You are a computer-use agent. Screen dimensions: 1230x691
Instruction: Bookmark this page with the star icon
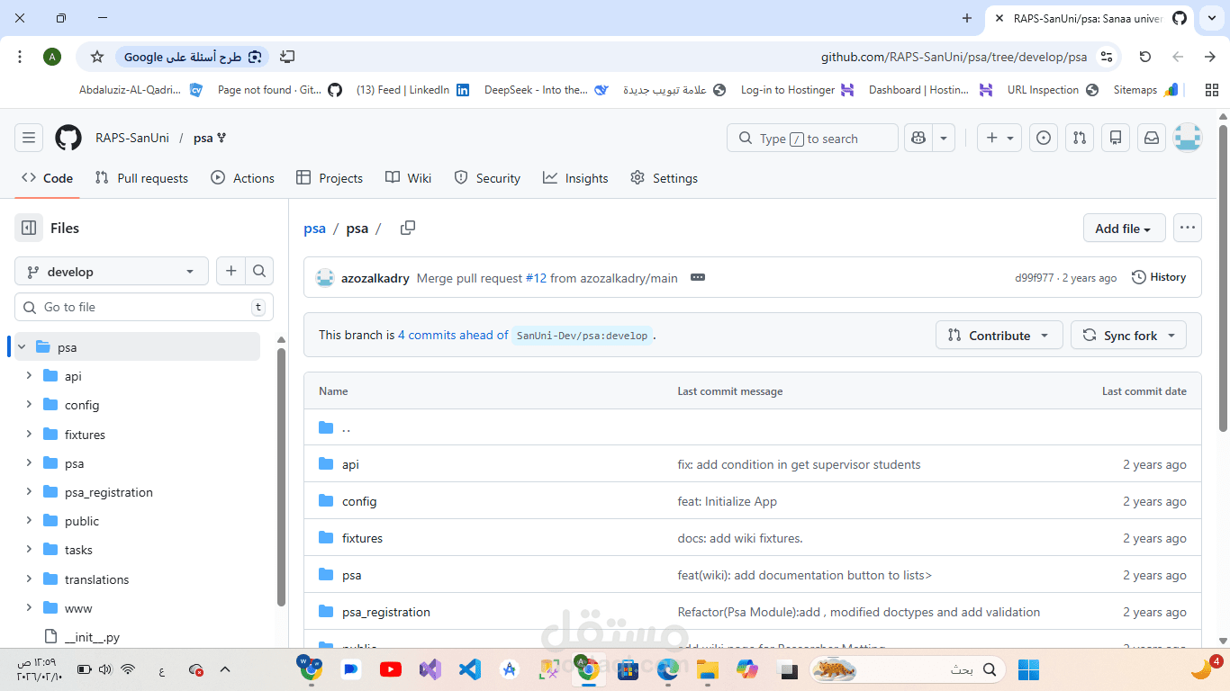tap(97, 57)
